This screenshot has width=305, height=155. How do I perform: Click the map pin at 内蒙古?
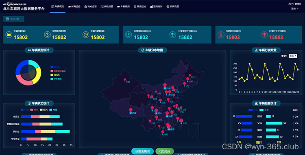click(x=165, y=85)
